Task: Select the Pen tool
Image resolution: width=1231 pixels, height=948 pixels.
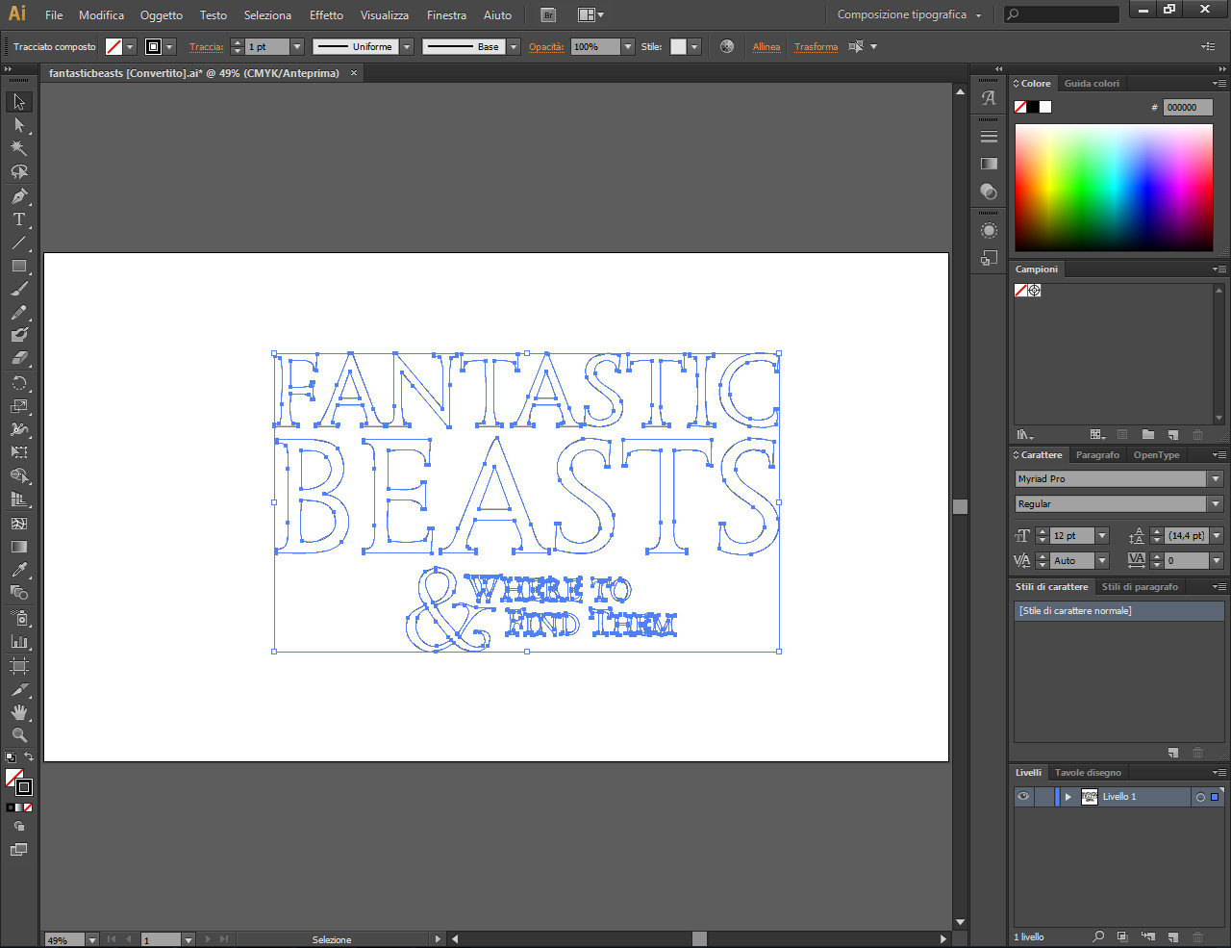Action: click(x=18, y=195)
